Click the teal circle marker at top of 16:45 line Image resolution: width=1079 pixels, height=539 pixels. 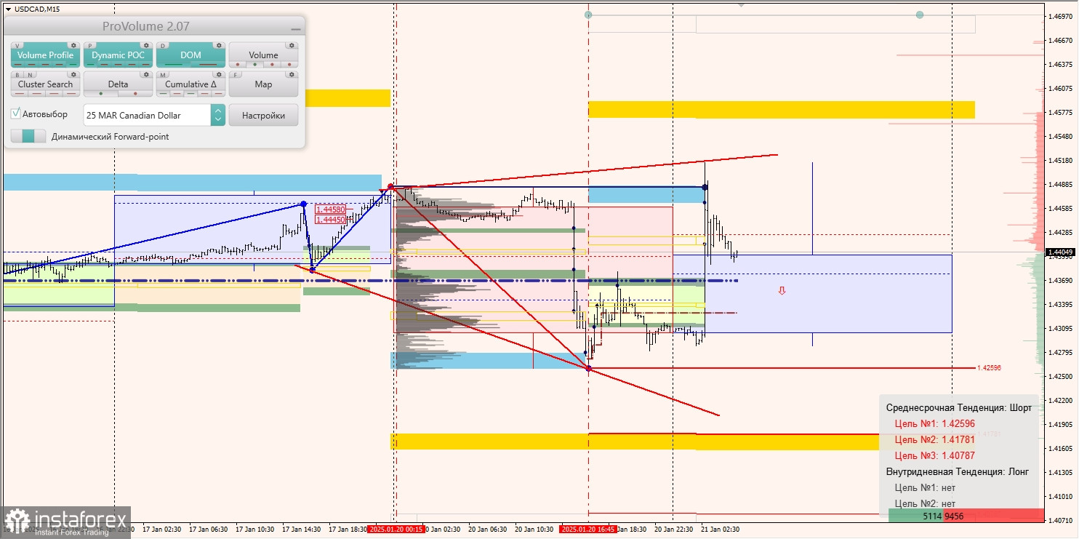click(x=588, y=15)
